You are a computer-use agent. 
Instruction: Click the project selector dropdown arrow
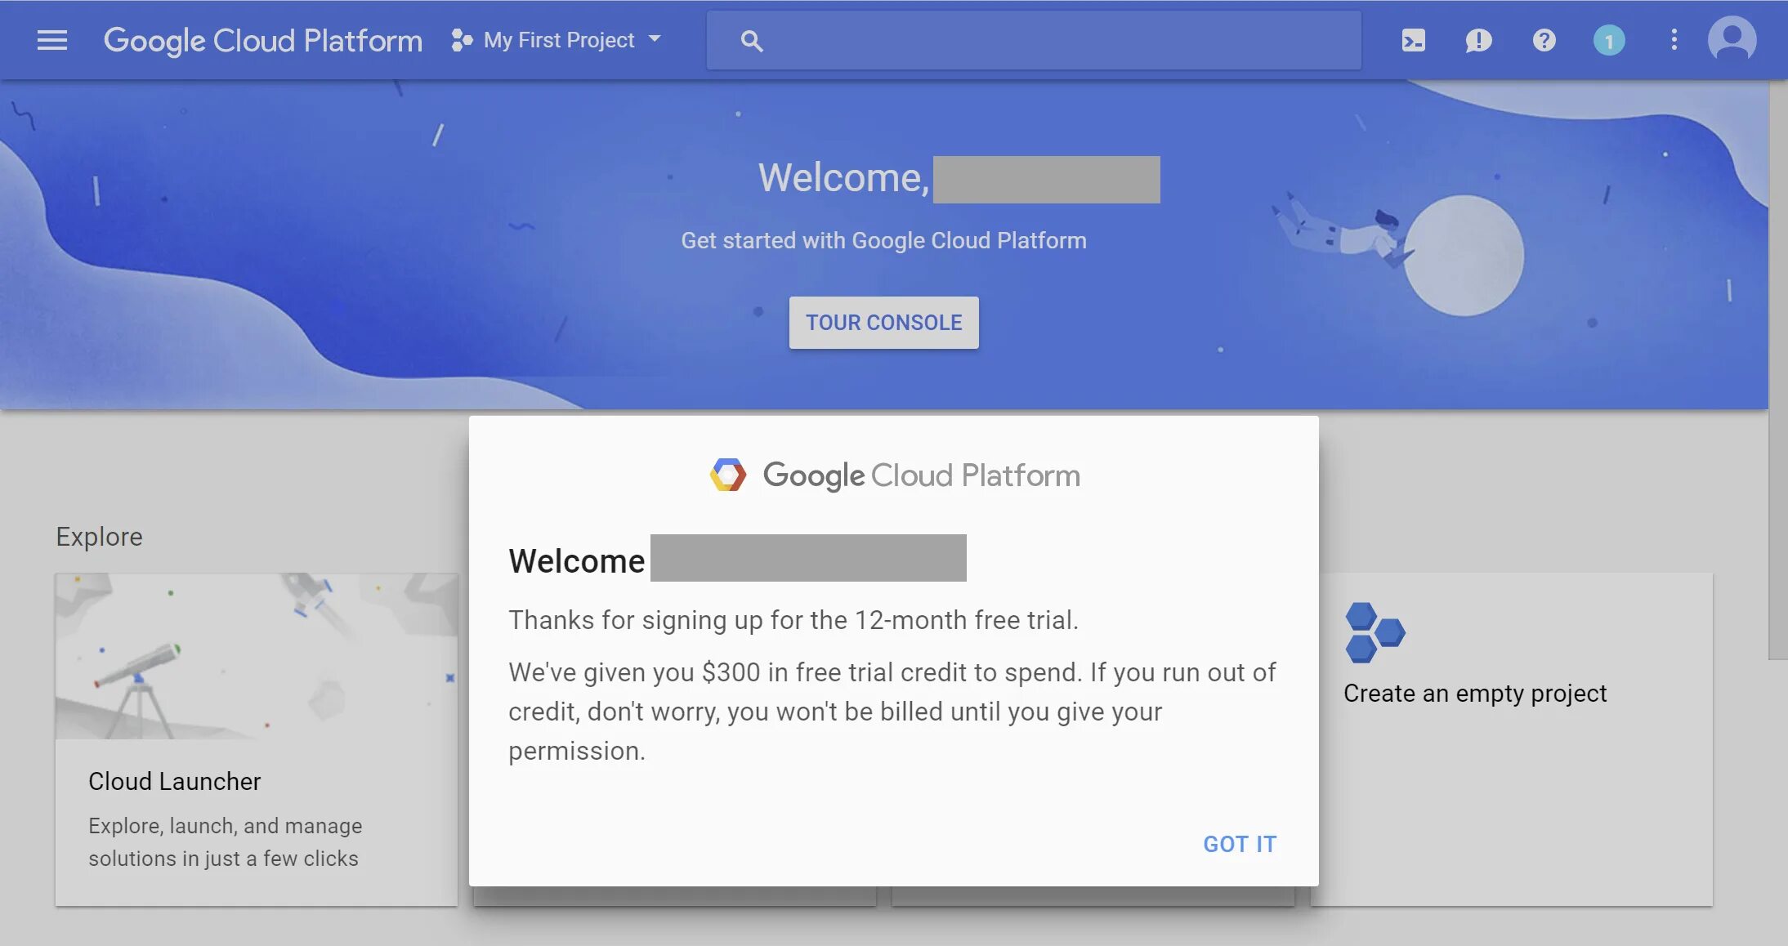coord(655,38)
